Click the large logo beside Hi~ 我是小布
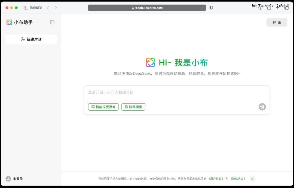294x188 pixels. [150, 62]
